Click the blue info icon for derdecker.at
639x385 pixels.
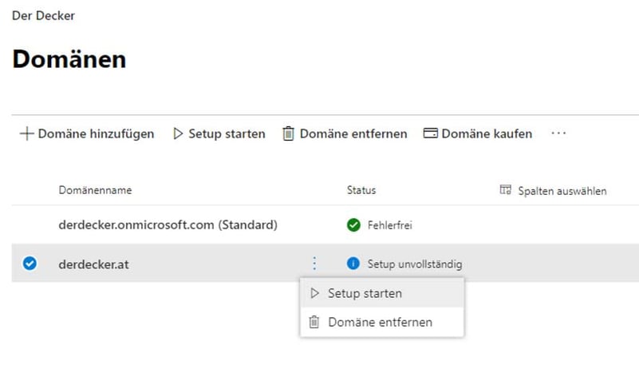pos(353,264)
